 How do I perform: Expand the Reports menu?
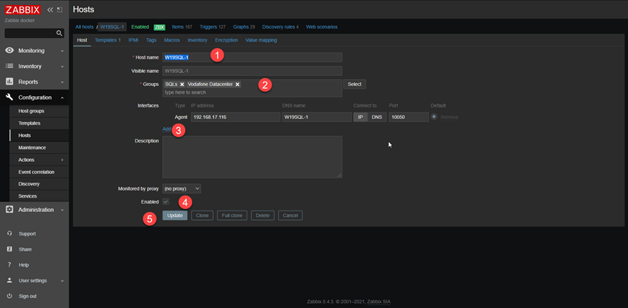click(62, 82)
